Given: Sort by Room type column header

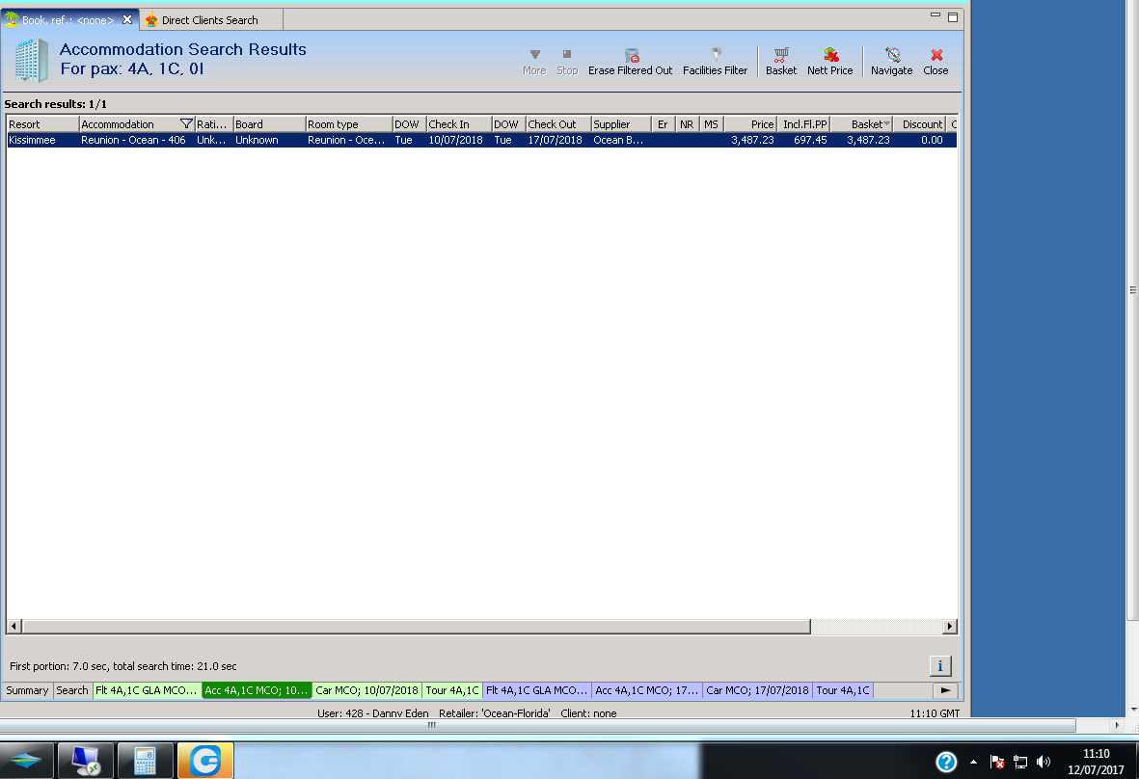Looking at the screenshot, I should pos(348,124).
